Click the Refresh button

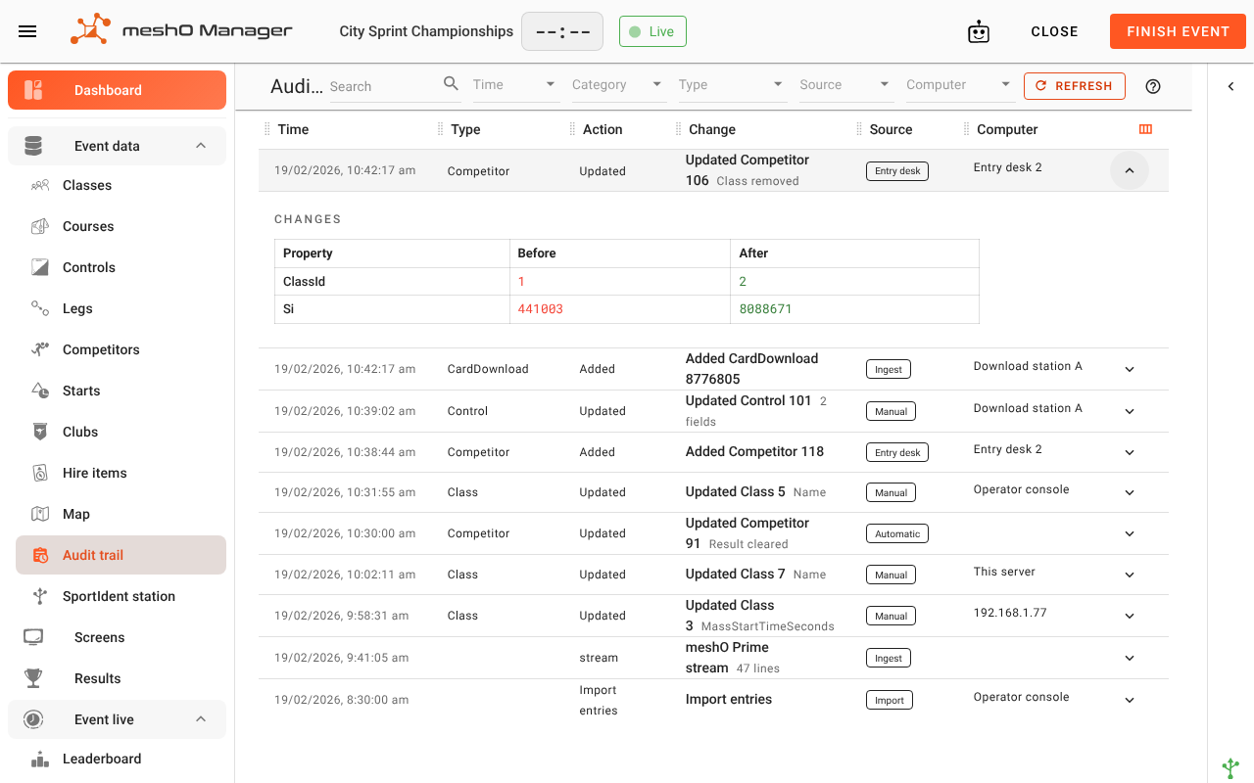(1075, 86)
